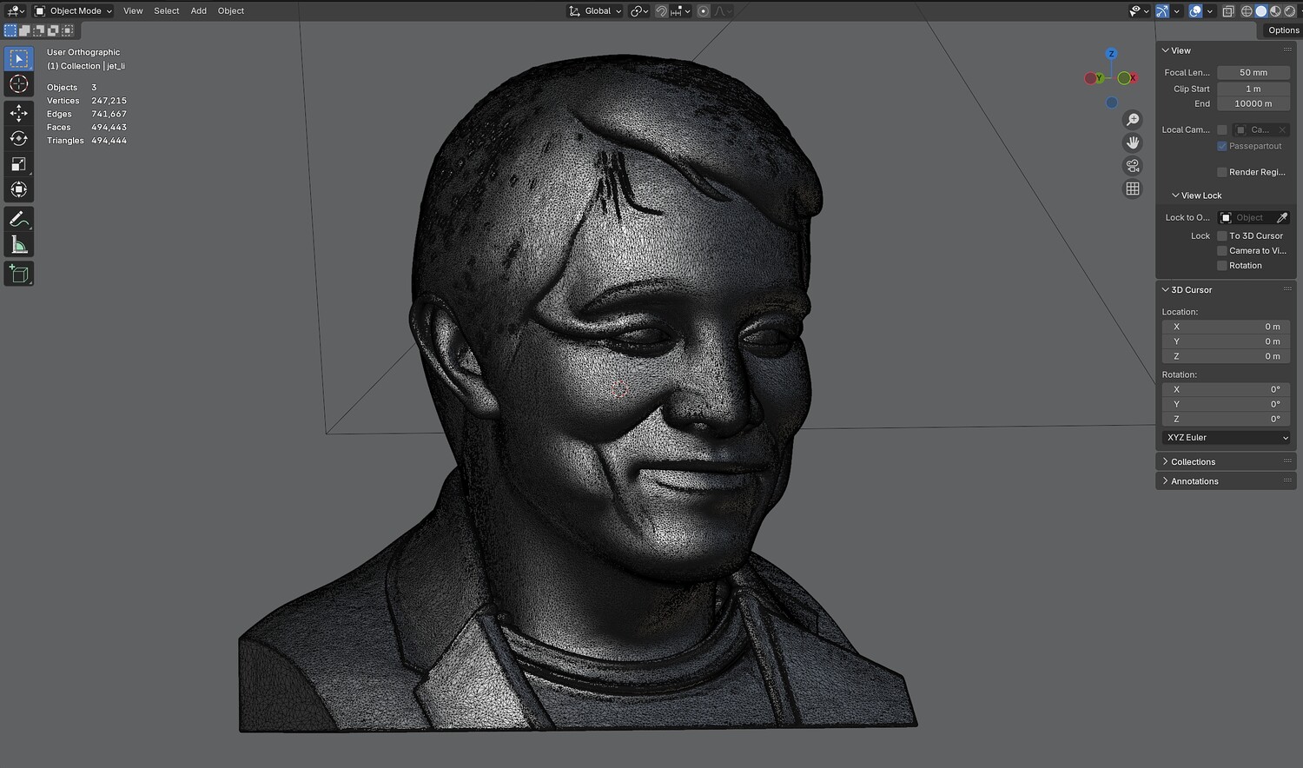The image size is (1303, 768).
Task: Activate the 3D Cursor tool
Action: coord(19,84)
